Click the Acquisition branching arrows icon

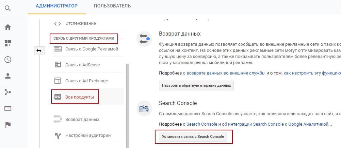click(8, 92)
